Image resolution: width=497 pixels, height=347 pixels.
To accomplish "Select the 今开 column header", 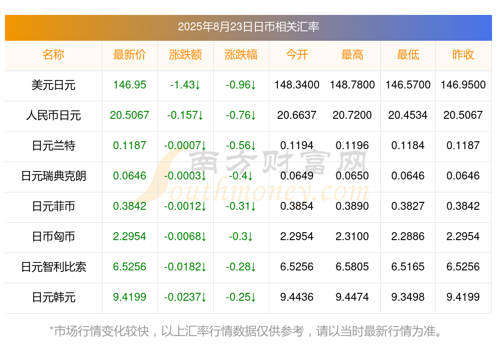I will click(x=297, y=55).
